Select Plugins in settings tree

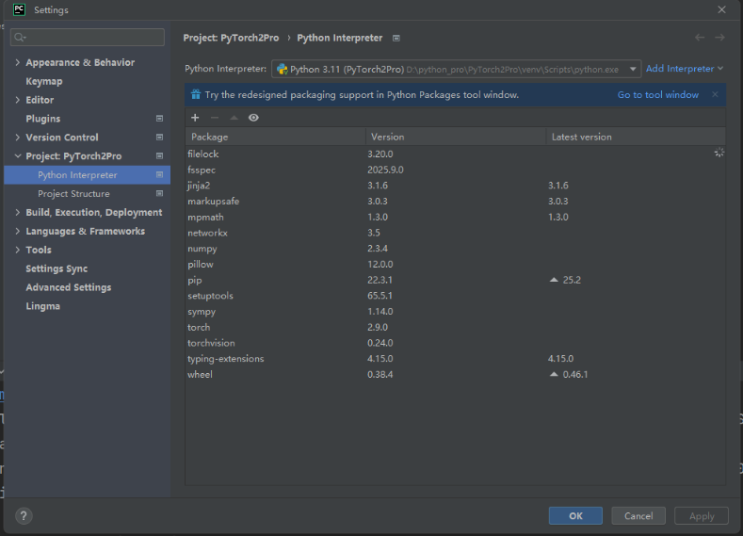43,119
